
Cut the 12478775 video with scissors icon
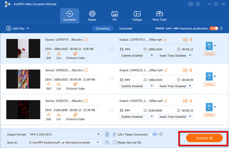(x=59, y=56)
